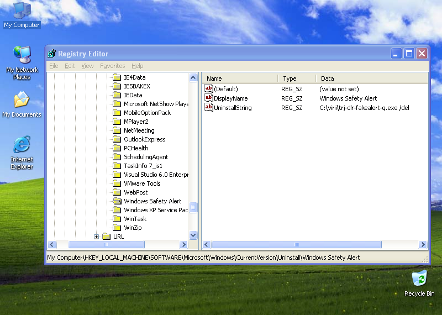Click the tree pane scroll left arrow
The height and width of the screenshot is (315, 442).
click(x=52, y=244)
